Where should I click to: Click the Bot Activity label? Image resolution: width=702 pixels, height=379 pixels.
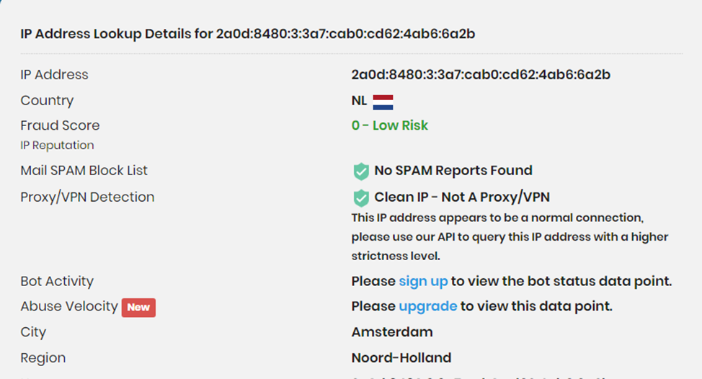pos(57,281)
